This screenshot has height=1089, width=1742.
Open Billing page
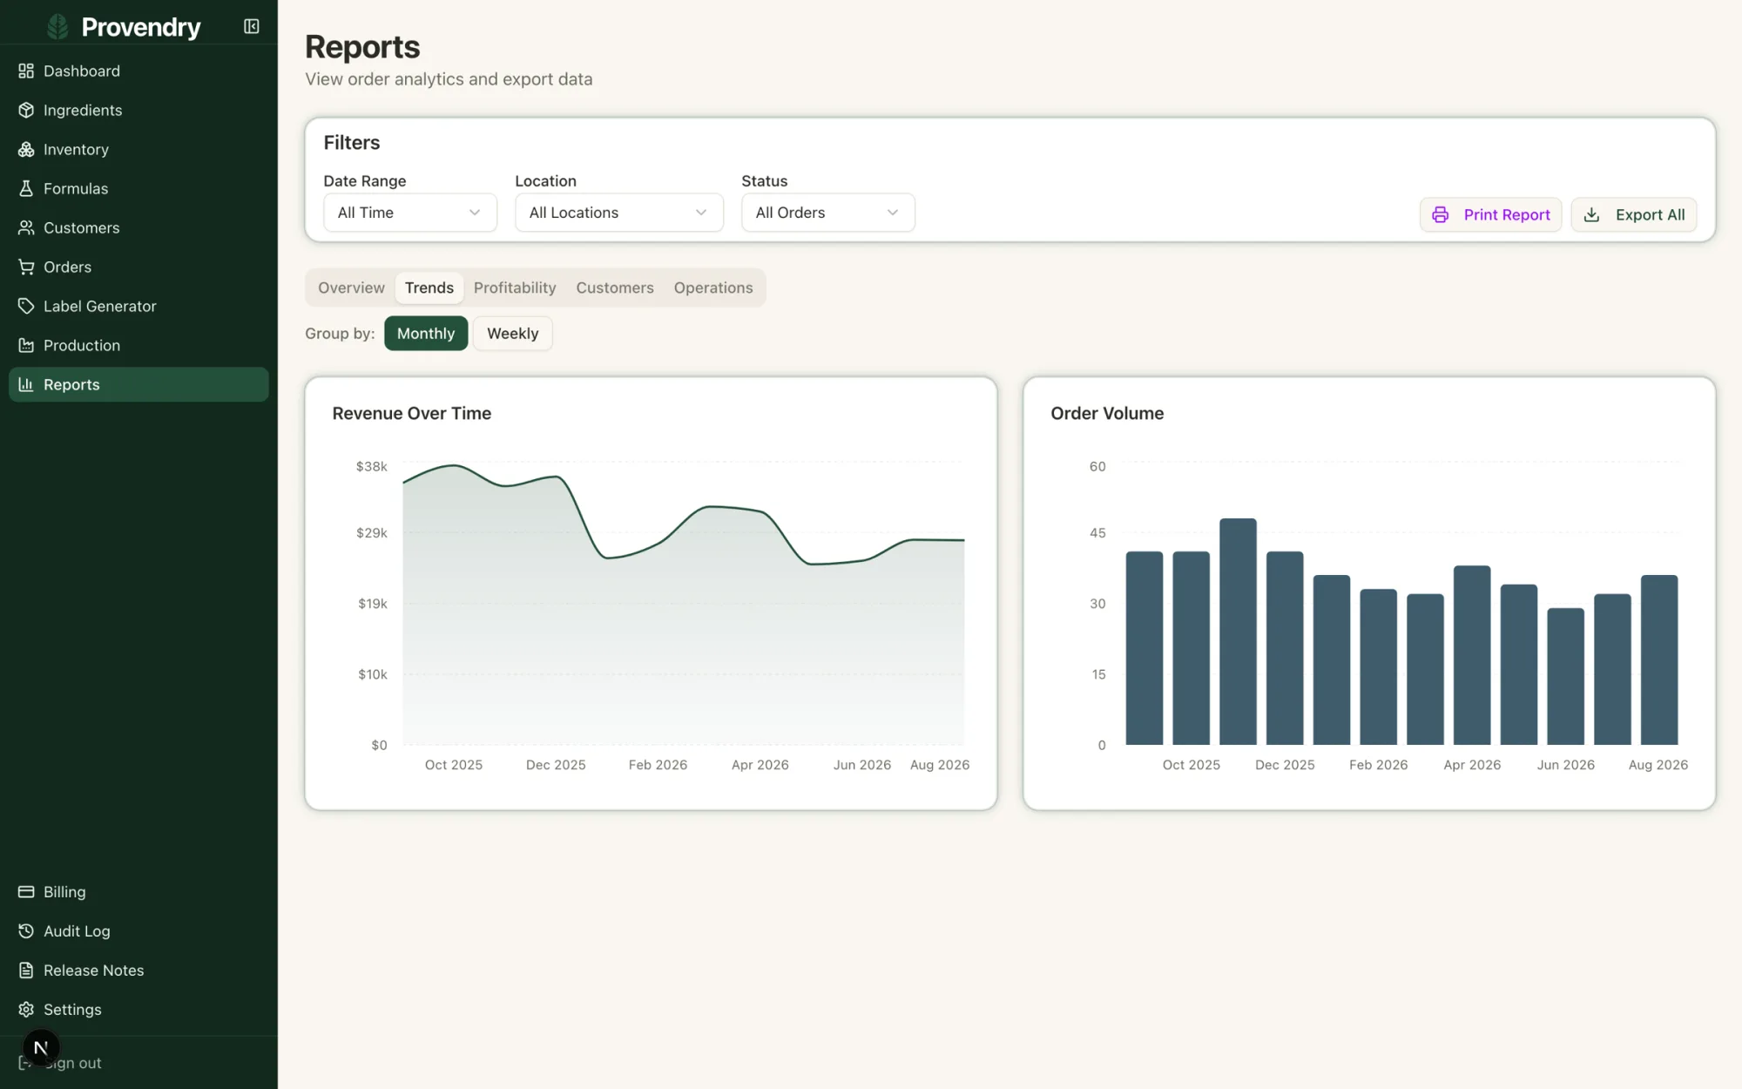tap(138, 891)
